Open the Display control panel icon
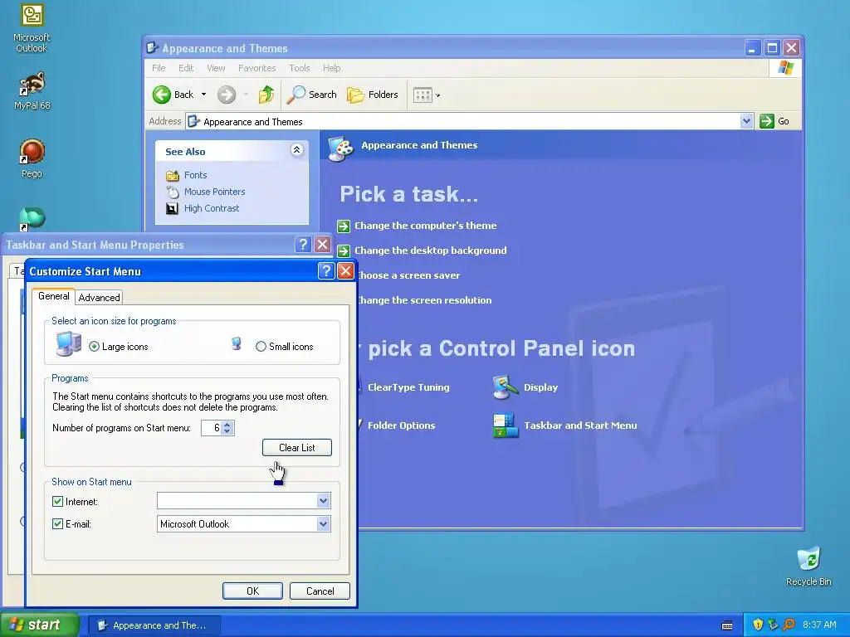The height and width of the screenshot is (637, 850). [525, 387]
